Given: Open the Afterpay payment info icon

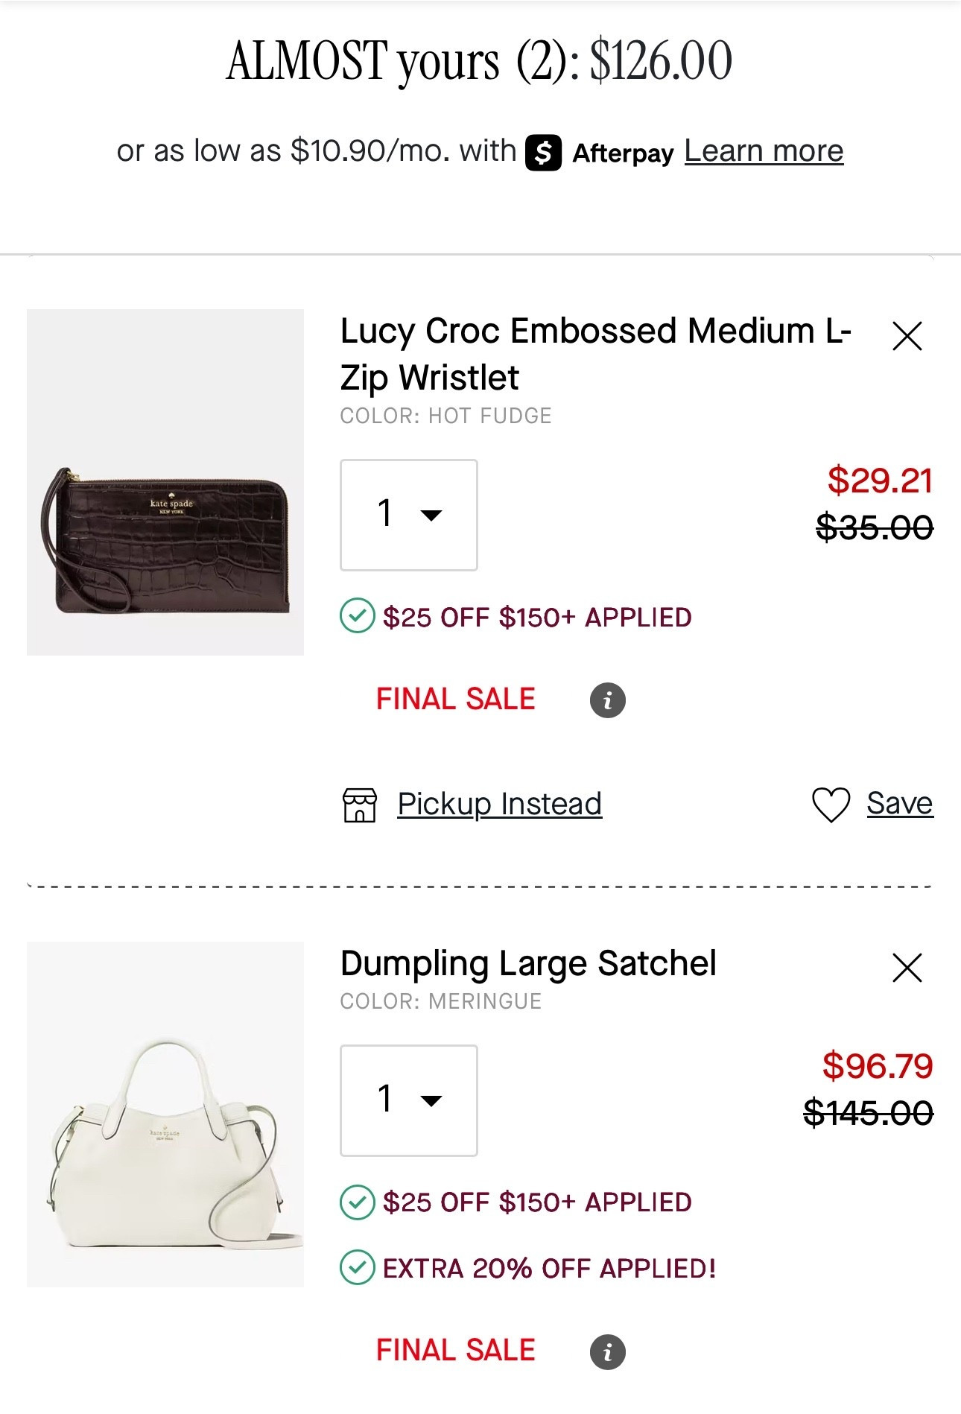Looking at the screenshot, I should click(x=543, y=151).
